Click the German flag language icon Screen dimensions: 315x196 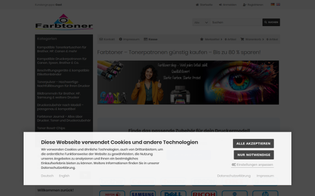tap(272, 4)
